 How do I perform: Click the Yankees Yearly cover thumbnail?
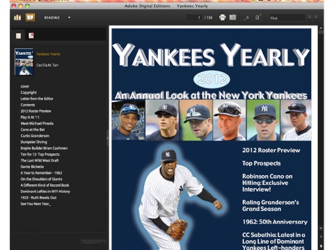click(x=24, y=62)
